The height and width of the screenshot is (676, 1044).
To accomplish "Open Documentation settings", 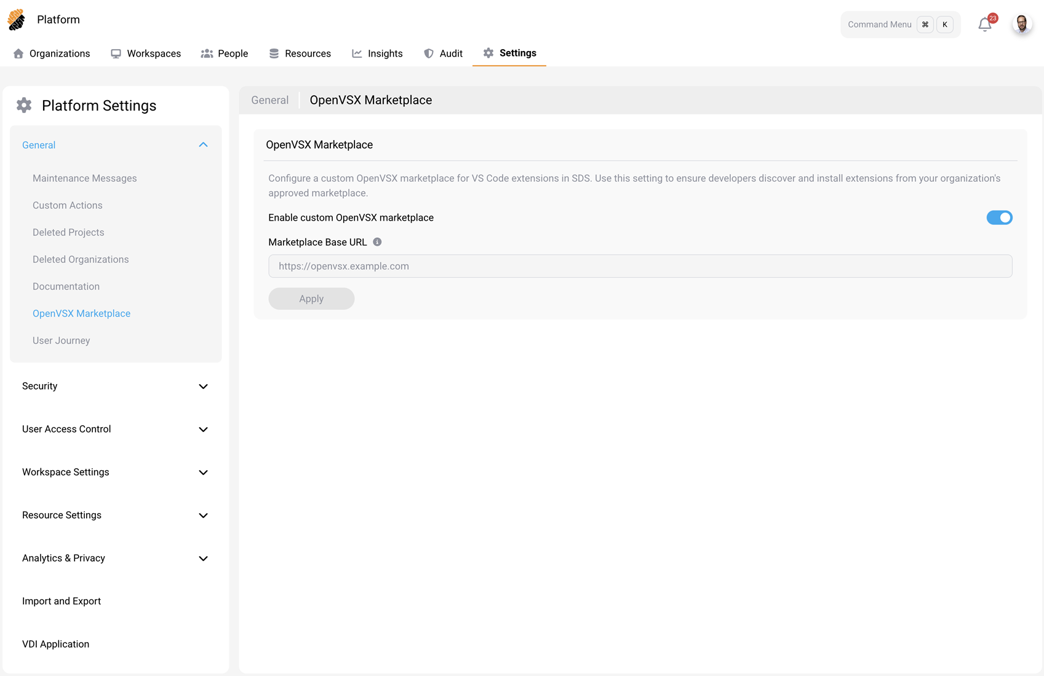I will (66, 286).
